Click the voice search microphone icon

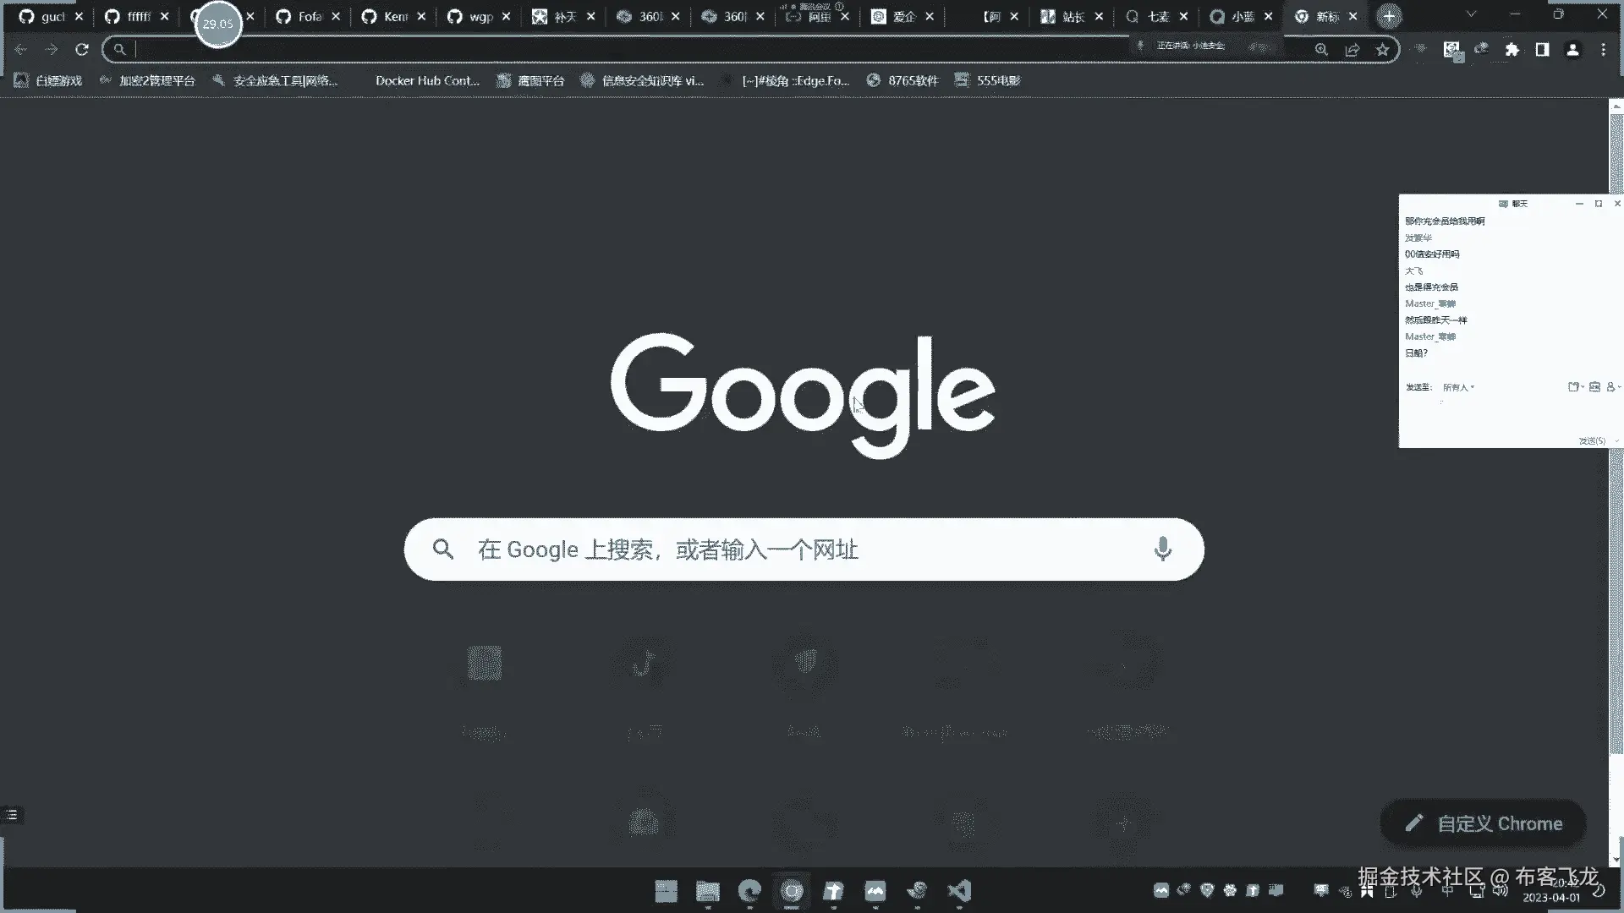1162,549
